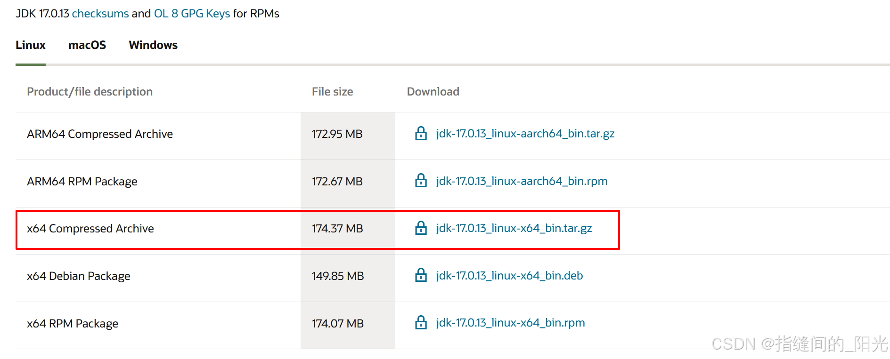Image resolution: width=890 pixels, height=359 pixels.
Task: Download jdk-17.0.13_linux-x64_bin.tar.gz
Action: pyautogui.click(x=514, y=228)
